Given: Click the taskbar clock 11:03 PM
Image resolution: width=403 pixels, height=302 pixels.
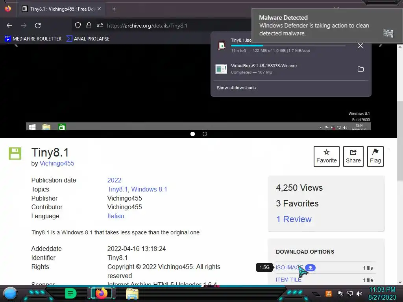Looking at the screenshot, I should pyautogui.click(x=382, y=290).
